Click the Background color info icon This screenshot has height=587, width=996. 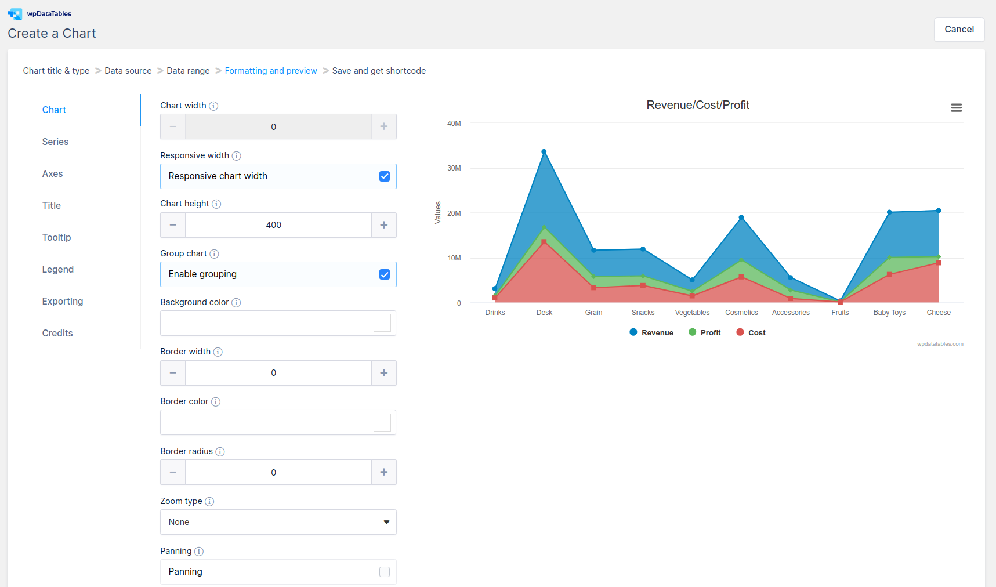pyautogui.click(x=236, y=303)
